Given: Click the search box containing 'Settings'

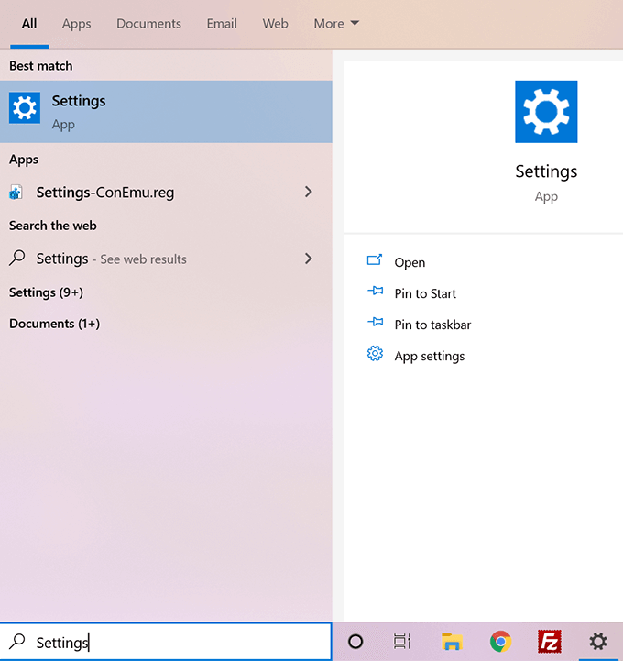Looking at the screenshot, I should [x=166, y=642].
